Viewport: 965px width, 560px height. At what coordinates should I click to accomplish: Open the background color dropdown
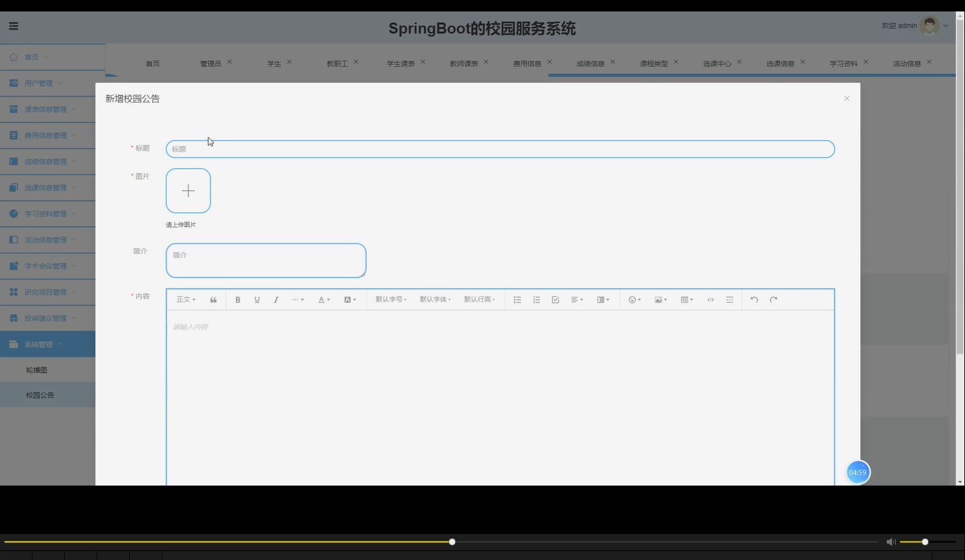click(x=350, y=300)
